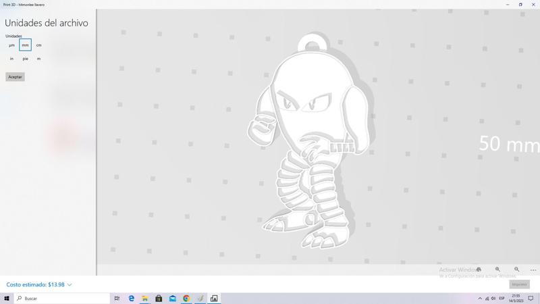The height and width of the screenshot is (304, 540).
Task: Open the taskbar clock showing 21:55
Action: [x=516, y=299]
